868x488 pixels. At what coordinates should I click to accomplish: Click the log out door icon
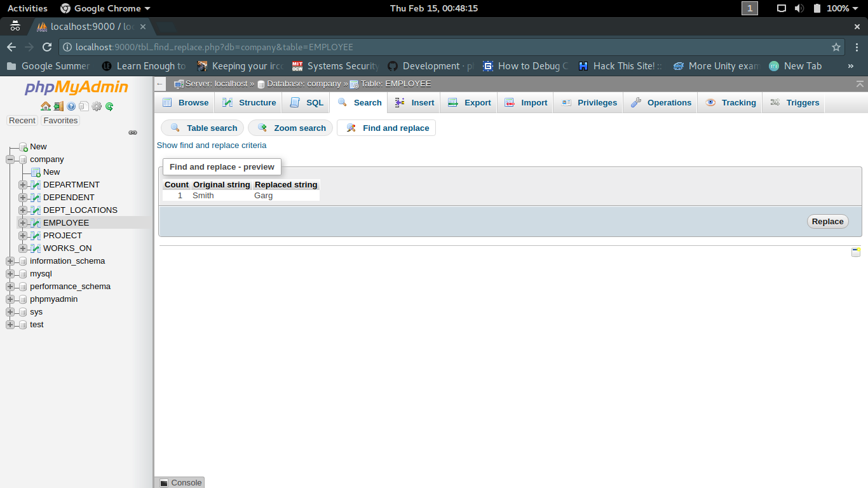click(60, 106)
